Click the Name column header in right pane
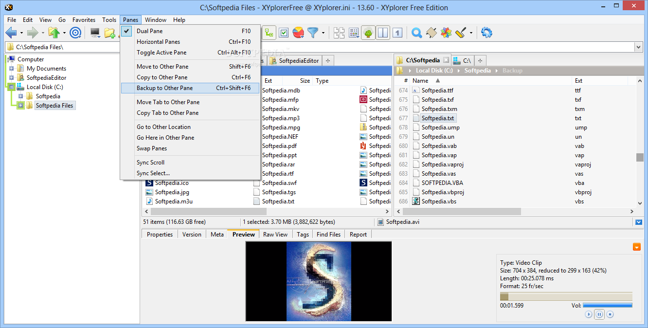The image size is (648, 328). tap(420, 81)
